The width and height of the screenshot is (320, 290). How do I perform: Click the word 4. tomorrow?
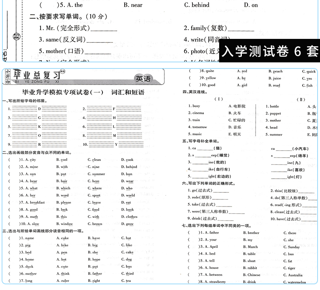[x=197, y=127]
